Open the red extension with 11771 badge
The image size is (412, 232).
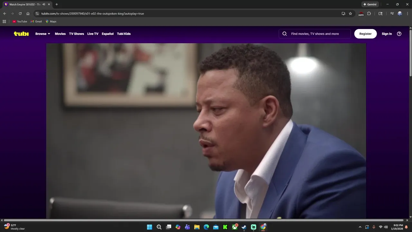coord(361,14)
